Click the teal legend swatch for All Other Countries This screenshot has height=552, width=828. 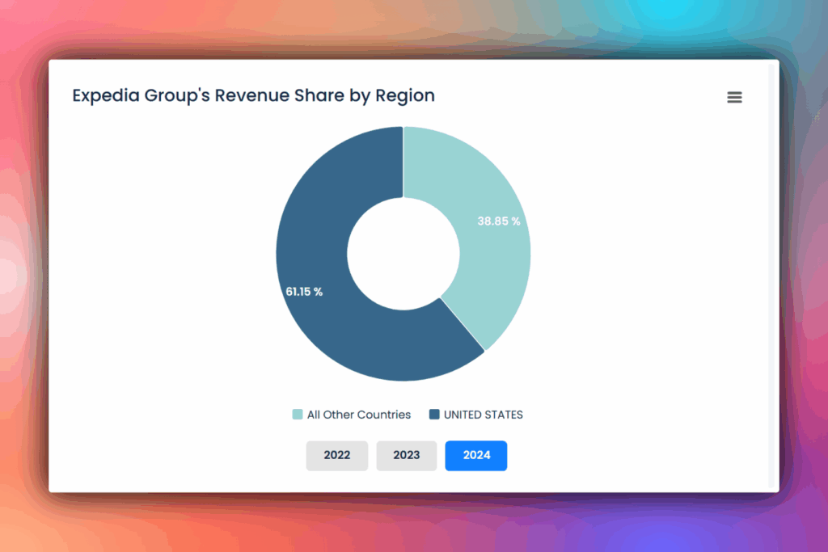click(x=297, y=414)
